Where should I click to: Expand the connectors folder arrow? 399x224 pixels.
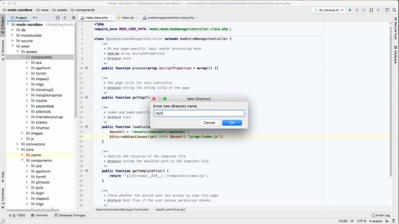(17, 144)
